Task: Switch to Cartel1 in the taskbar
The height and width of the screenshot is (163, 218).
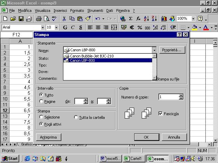Action: (134, 159)
